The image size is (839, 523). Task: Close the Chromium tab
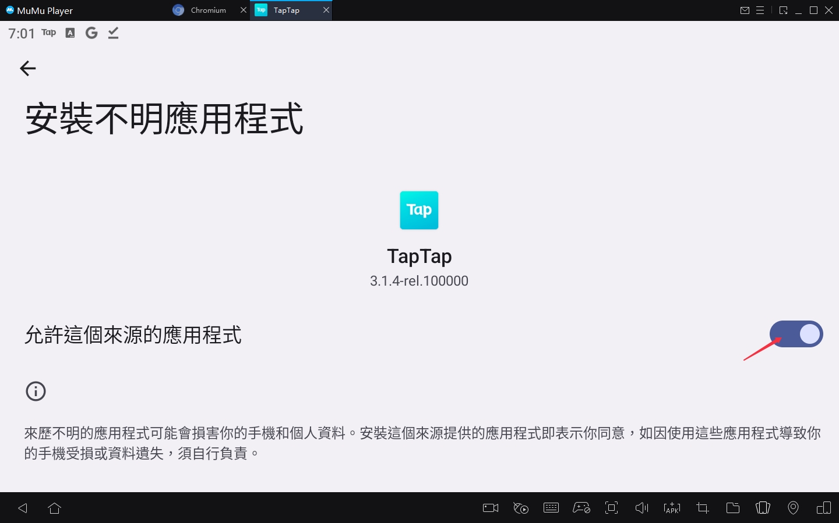tap(244, 10)
